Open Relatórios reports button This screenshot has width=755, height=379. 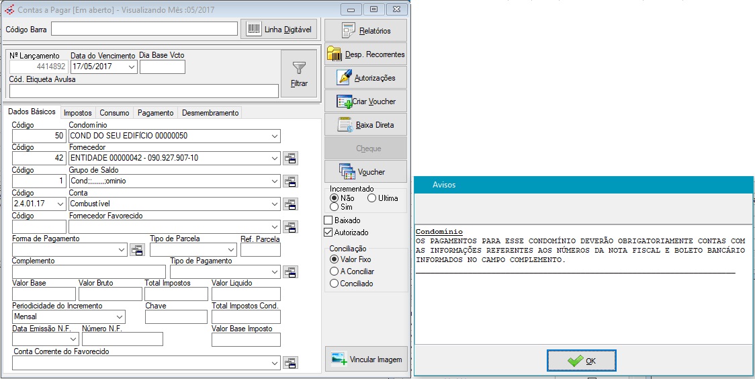coord(365,30)
